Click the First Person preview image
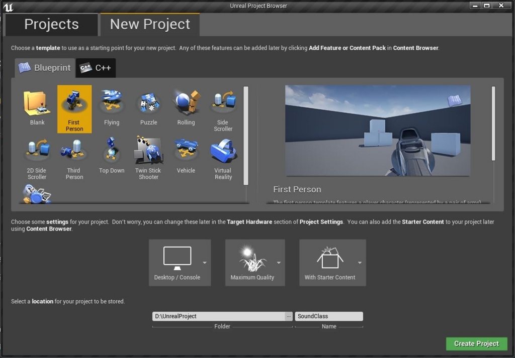Viewport: 515px width, 358px height. tap(378, 131)
